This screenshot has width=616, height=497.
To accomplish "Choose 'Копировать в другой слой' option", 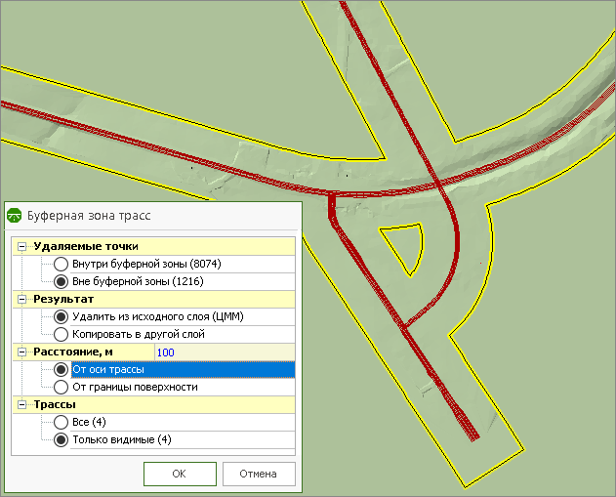I will (61, 334).
